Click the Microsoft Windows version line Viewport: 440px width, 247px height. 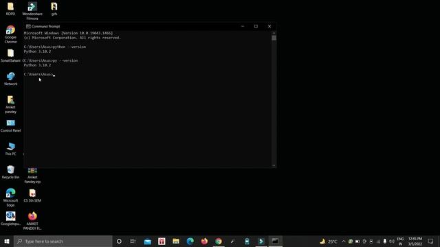click(x=68, y=33)
